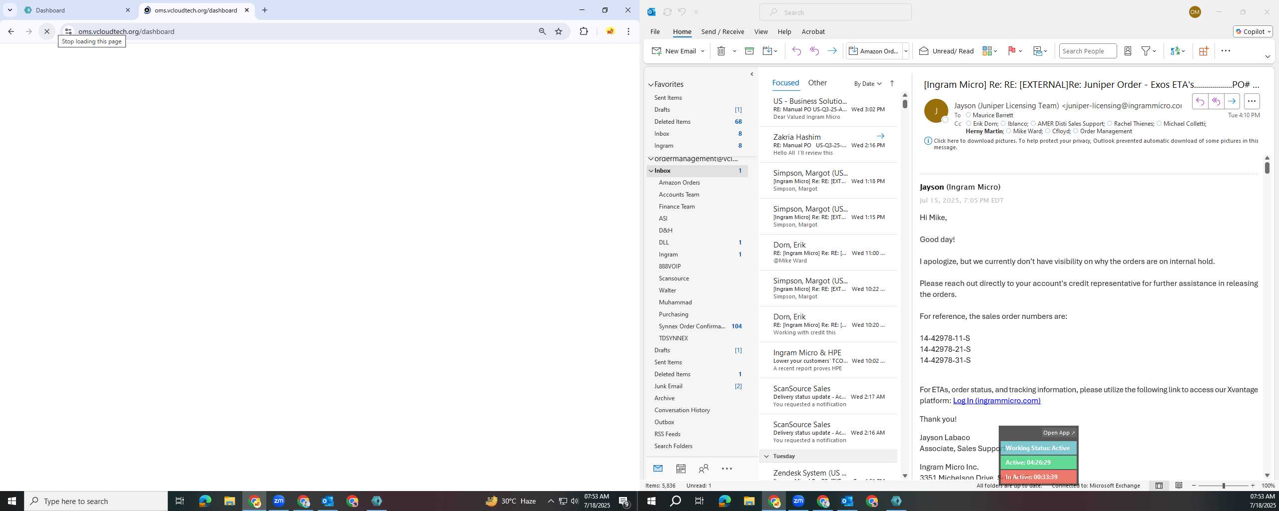Click the Windows taskbar search box
This screenshot has width=1279, height=511.
point(96,501)
